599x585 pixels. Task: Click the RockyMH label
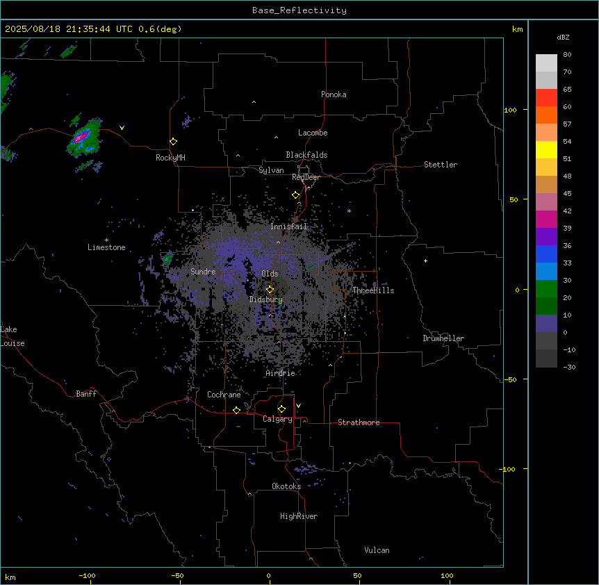click(x=170, y=158)
